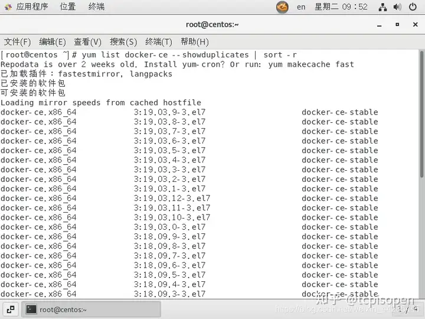Open the 编辑(E) menu
Screen dimensions: 425x319
[53, 42]
